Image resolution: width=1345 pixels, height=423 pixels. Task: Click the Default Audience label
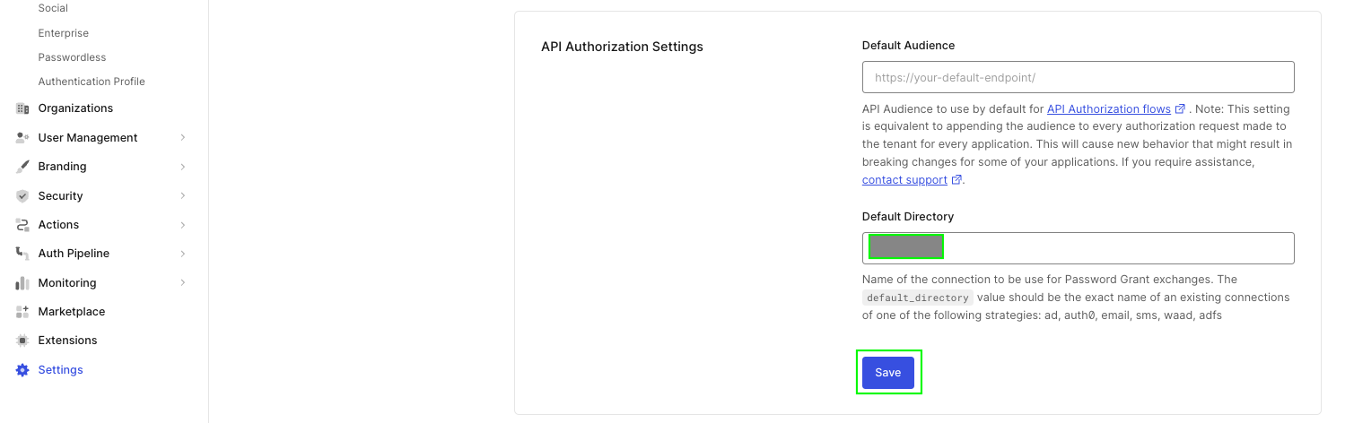[908, 45]
